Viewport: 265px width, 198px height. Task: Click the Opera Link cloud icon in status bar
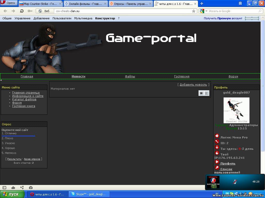point(13,188)
